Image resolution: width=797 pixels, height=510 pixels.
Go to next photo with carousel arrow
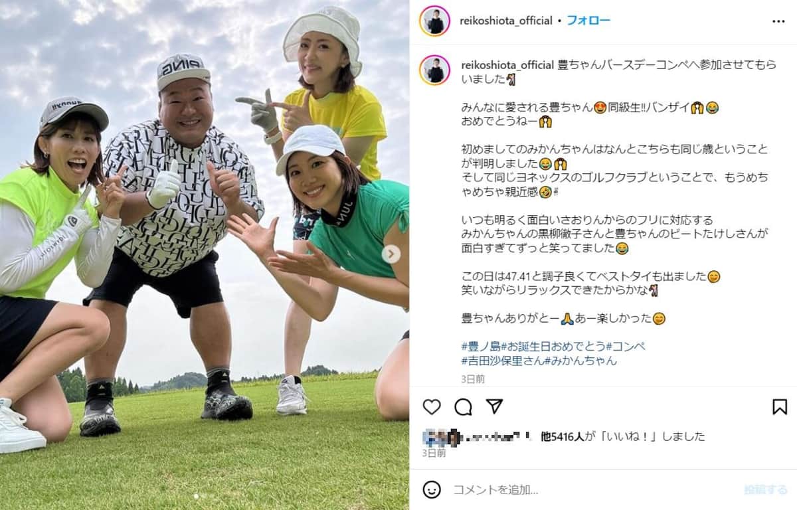coord(391,254)
